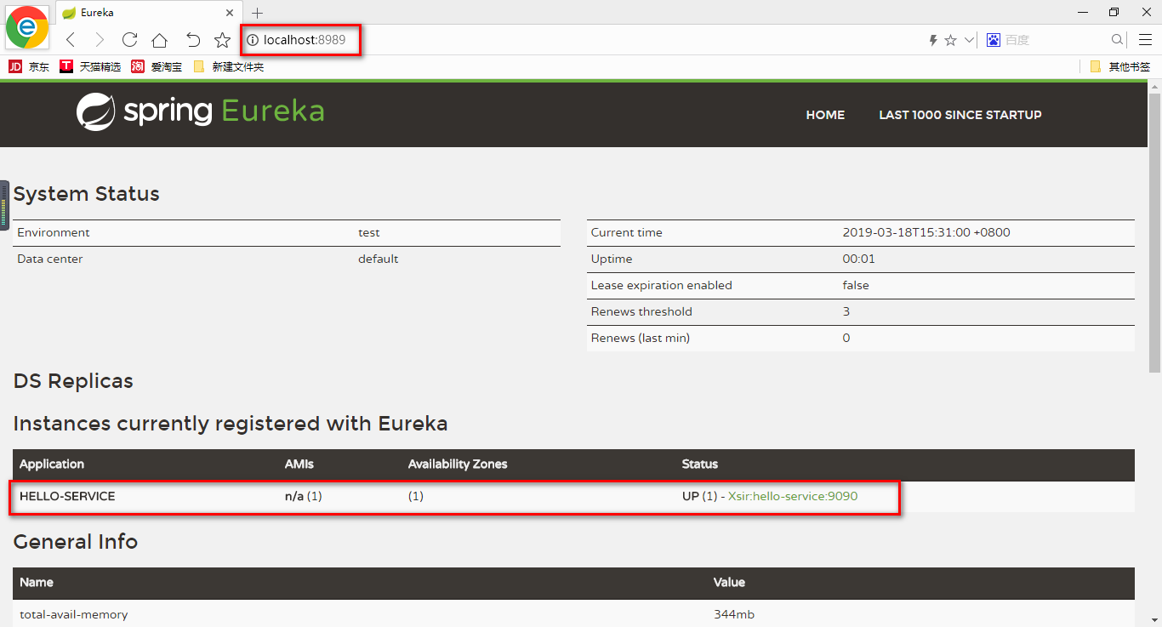Click the undo/restore closed tab icon
The width and height of the screenshot is (1162, 627).
(x=193, y=40)
